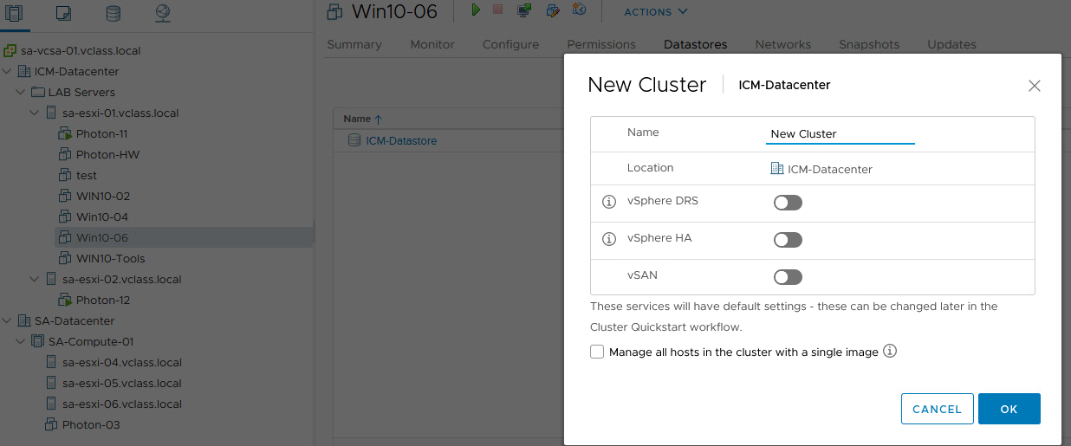Image resolution: width=1071 pixels, height=446 pixels.
Task: Check Manage all hosts with a single image
Action: click(x=597, y=352)
